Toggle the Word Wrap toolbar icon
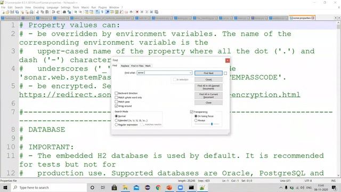Viewport: 341px width, 192px height. [98, 12]
